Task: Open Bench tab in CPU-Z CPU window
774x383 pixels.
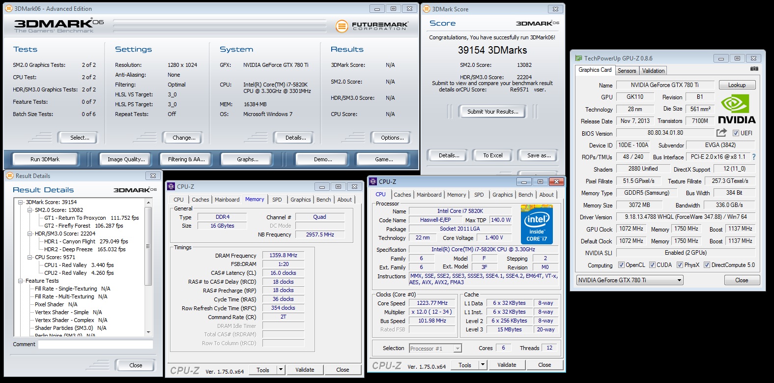Action: tap(526, 195)
